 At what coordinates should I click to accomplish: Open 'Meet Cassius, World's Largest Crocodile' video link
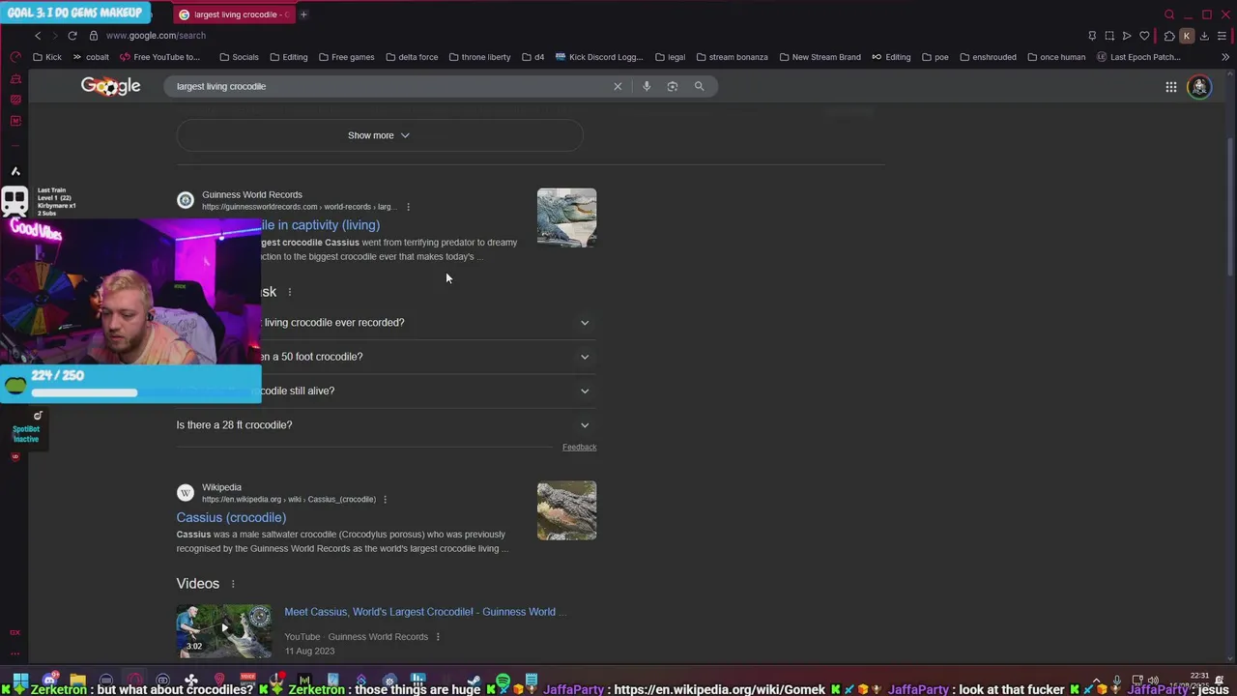425,612
